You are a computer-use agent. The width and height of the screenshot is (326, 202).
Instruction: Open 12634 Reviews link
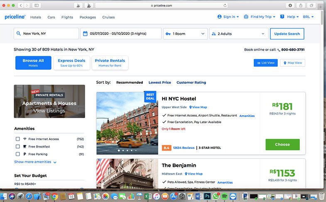click(184, 148)
